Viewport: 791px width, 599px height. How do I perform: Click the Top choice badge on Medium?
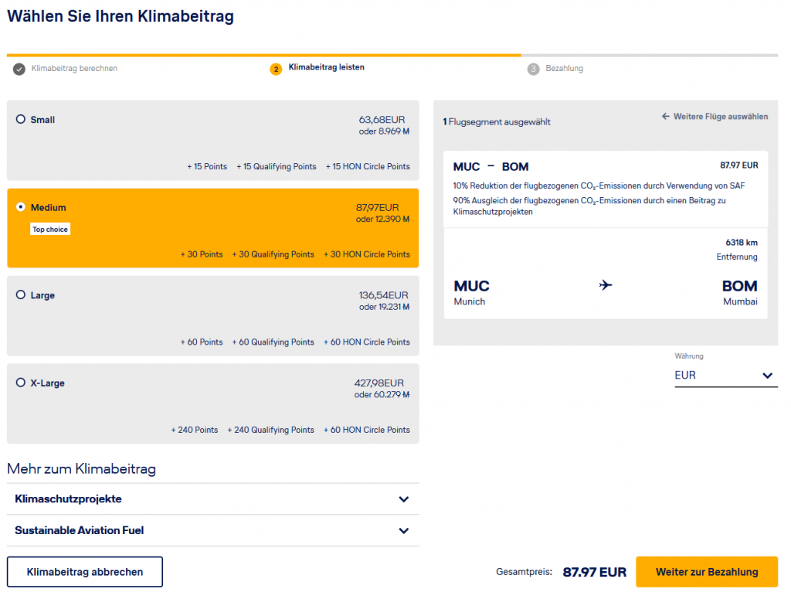coord(49,230)
